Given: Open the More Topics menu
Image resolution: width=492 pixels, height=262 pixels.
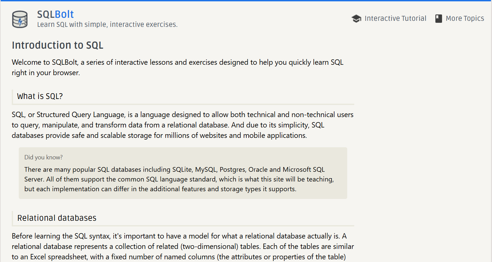Looking at the screenshot, I should click(465, 18).
